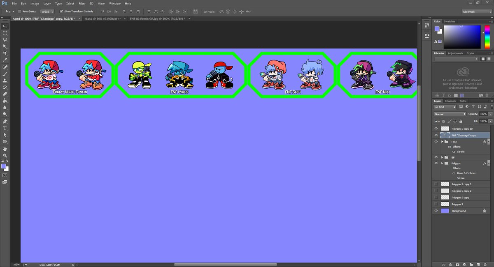Expand the BF group folder
Screen dimensions: 494x267
click(x=442, y=157)
